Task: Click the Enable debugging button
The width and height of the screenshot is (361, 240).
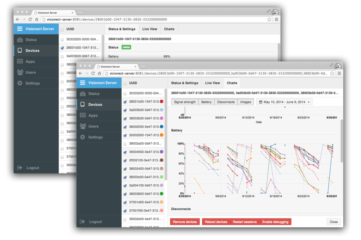Action: click(275, 222)
